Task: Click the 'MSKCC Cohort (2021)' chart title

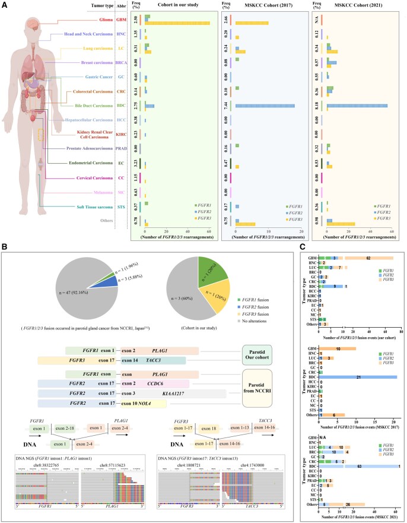Action: (360, 5)
